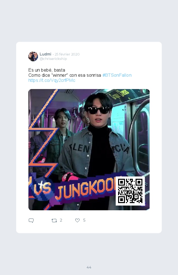The height and width of the screenshot is (275, 178).
Task: Open the t.co/Vqy2crfPMc link
Action: 52,80
